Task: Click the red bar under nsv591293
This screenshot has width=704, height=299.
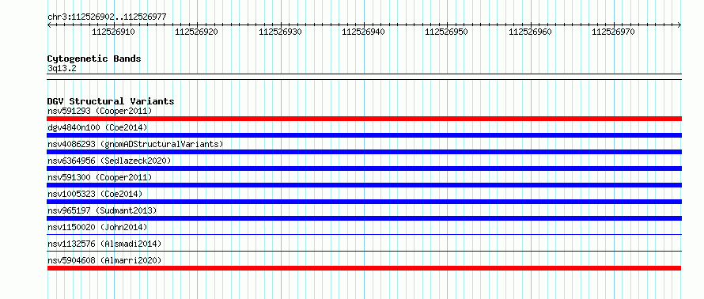Action: (x=364, y=119)
